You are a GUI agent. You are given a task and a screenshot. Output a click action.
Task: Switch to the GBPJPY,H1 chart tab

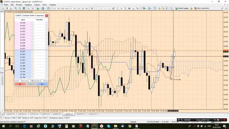(x=57, y=114)
